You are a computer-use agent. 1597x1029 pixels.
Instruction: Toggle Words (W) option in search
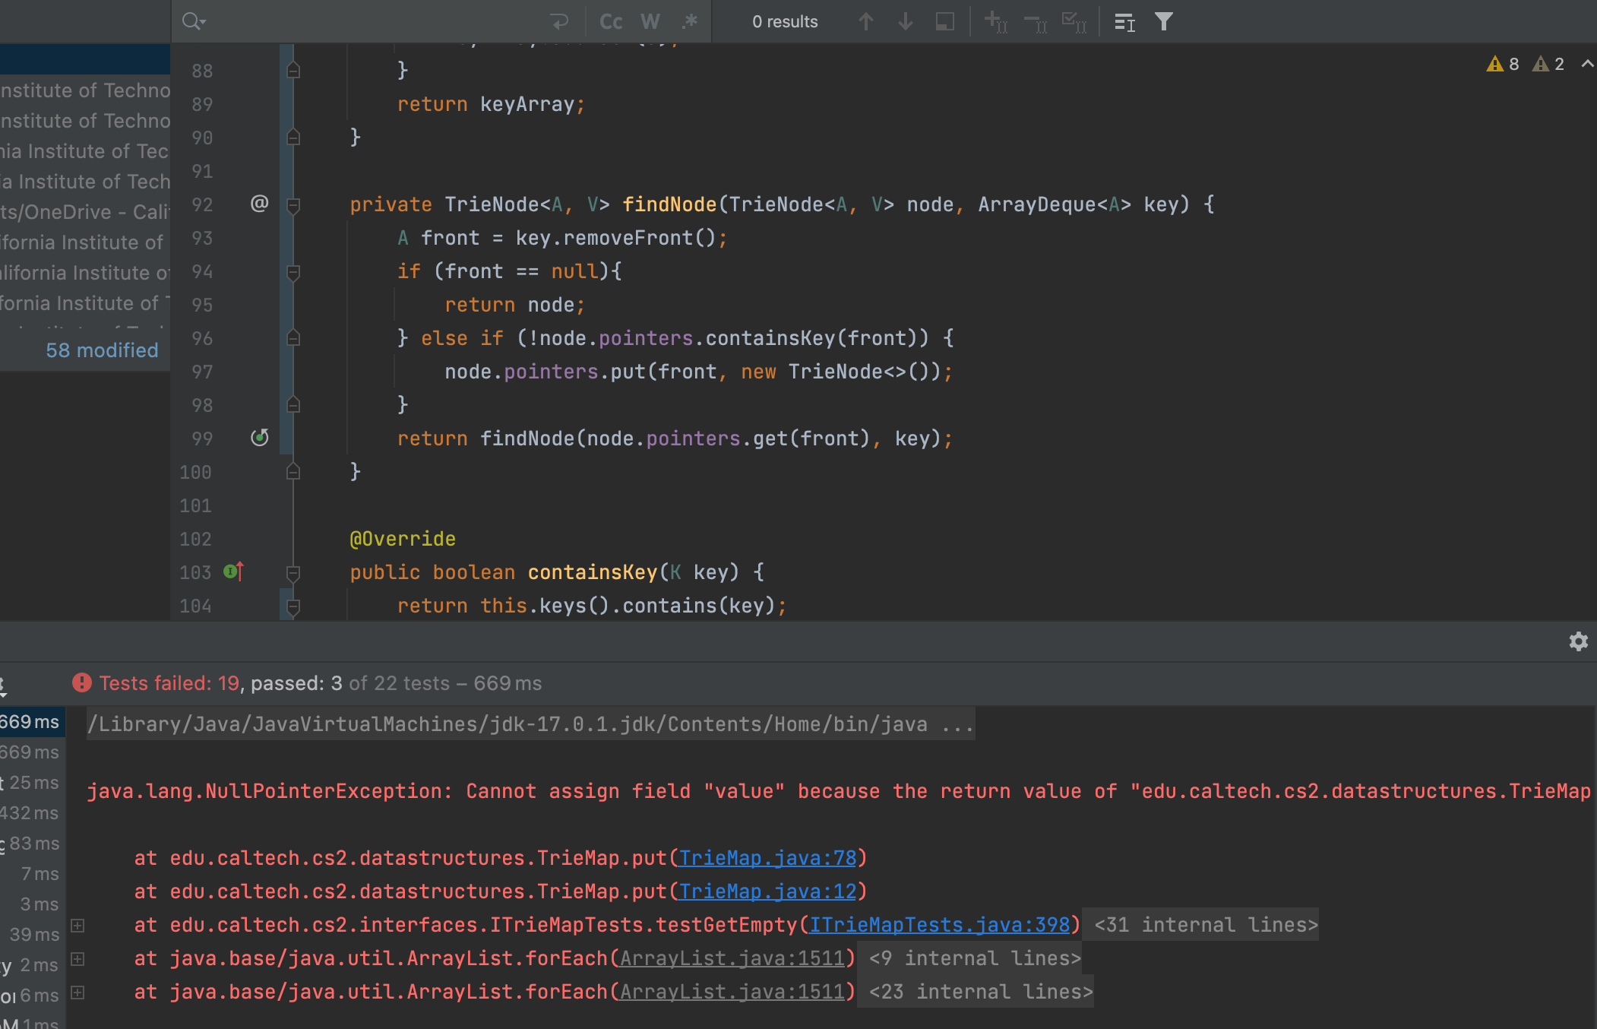point(650,21)
